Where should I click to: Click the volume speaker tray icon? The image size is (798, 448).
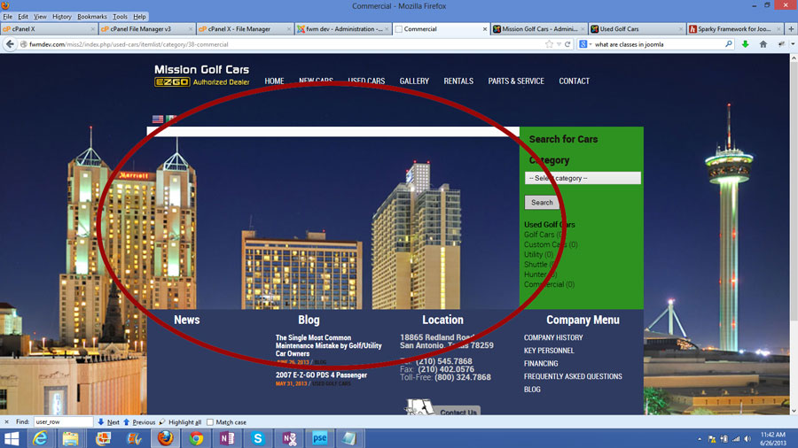click(747, 439)
